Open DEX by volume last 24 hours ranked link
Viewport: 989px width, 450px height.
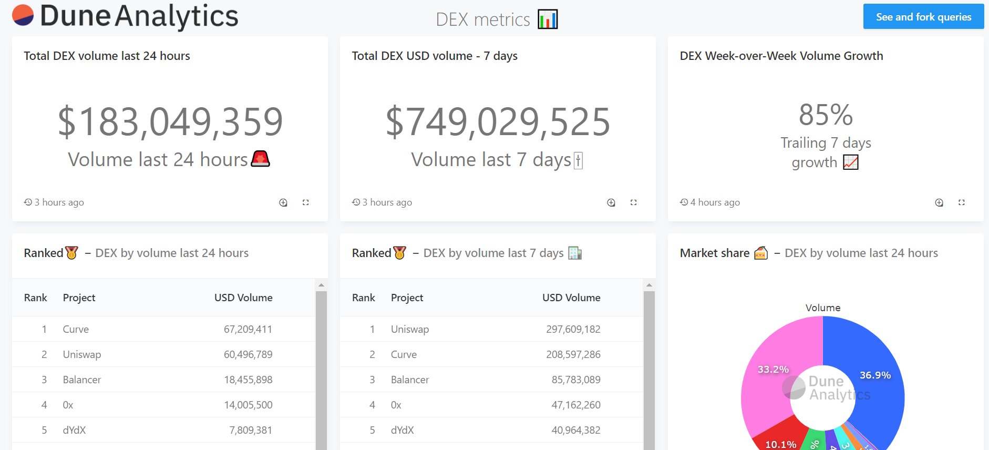(x=172, y=253)
